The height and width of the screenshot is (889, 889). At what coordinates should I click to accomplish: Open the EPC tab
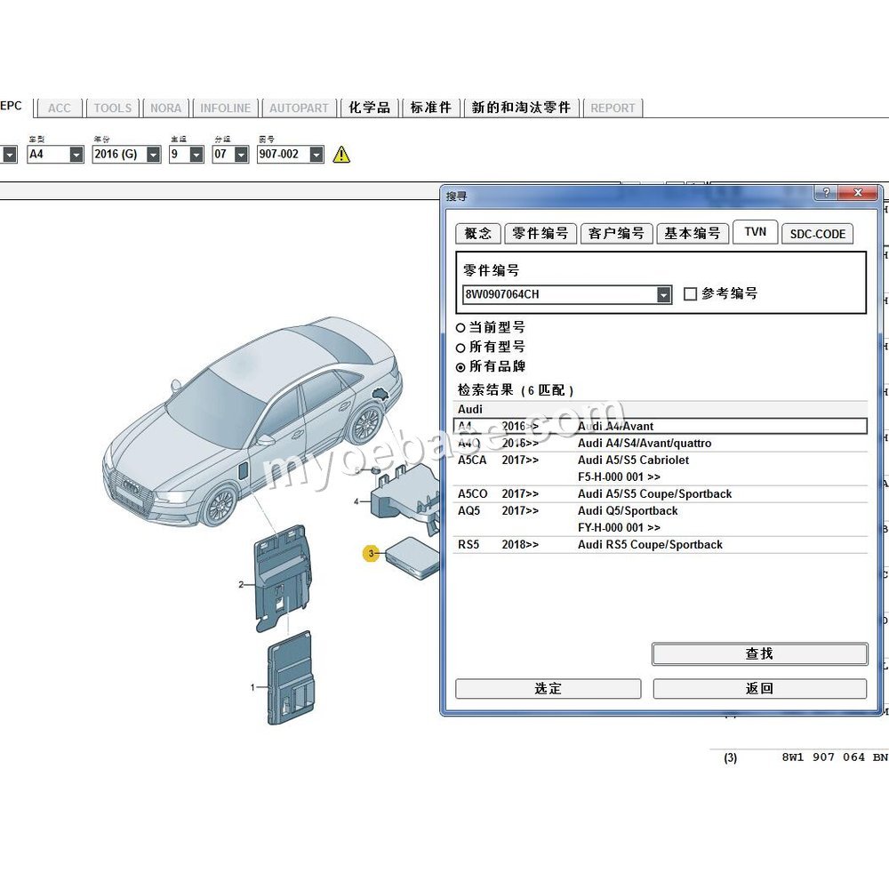pyautogui.click(x=12, y=106)
